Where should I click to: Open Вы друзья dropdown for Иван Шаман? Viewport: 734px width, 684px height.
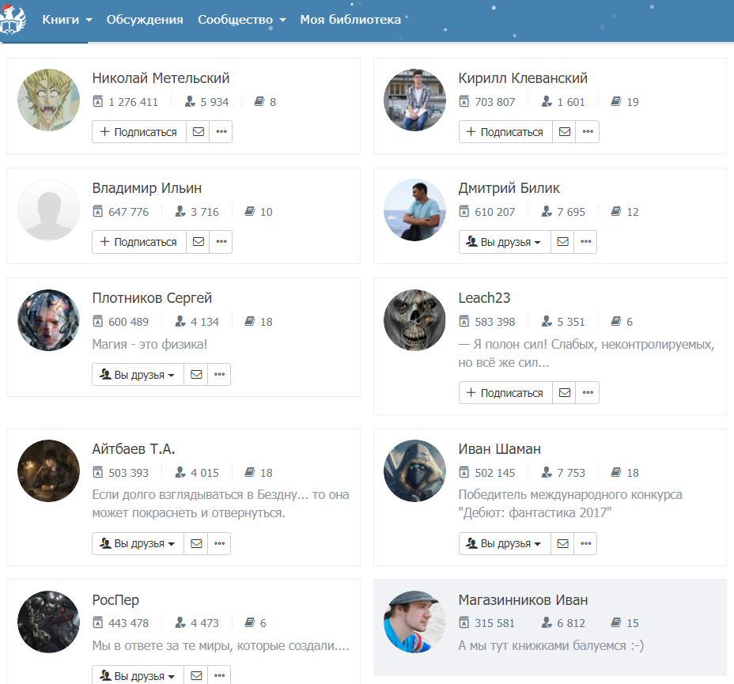pos(505,544)
